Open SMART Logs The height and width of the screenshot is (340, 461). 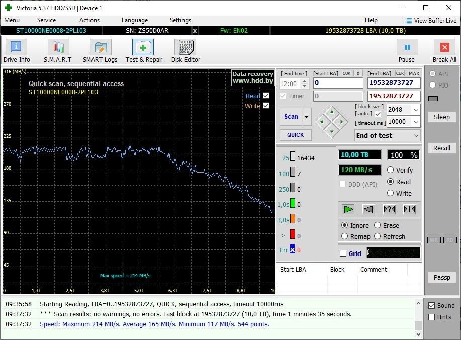[x=100, y=51]
